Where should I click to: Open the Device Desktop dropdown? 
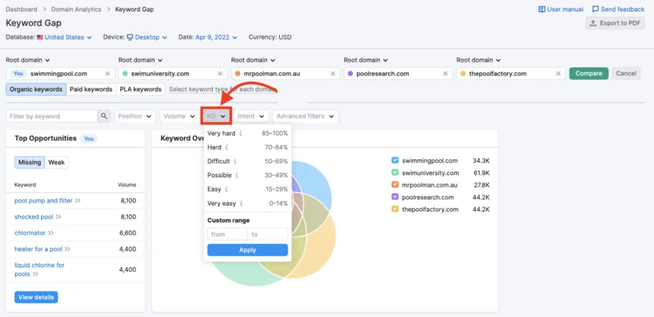(x=147, y=37)
